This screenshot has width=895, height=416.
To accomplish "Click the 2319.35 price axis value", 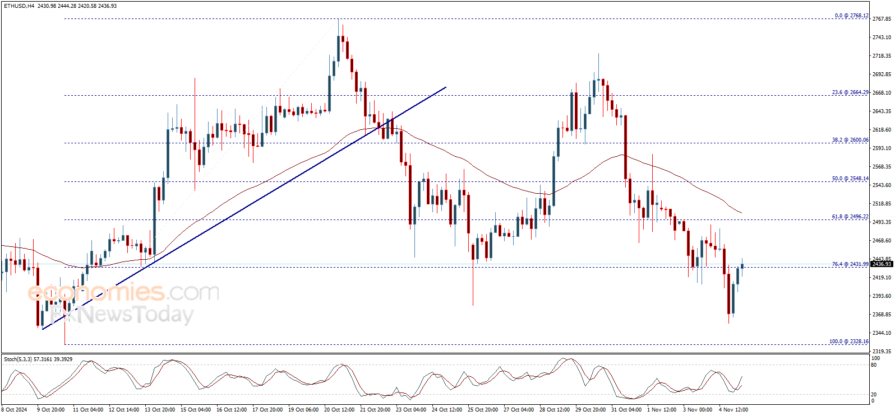I will click(x=882, y=352).
